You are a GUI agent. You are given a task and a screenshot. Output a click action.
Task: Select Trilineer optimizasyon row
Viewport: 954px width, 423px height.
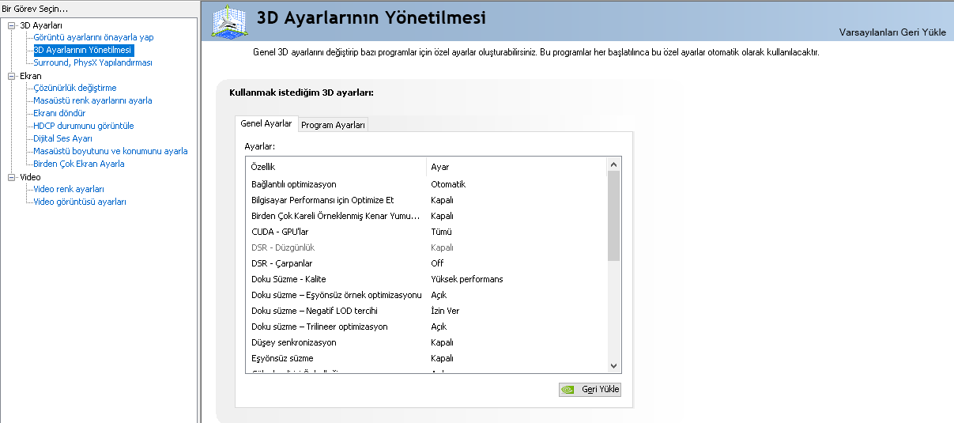click(426, 327)
